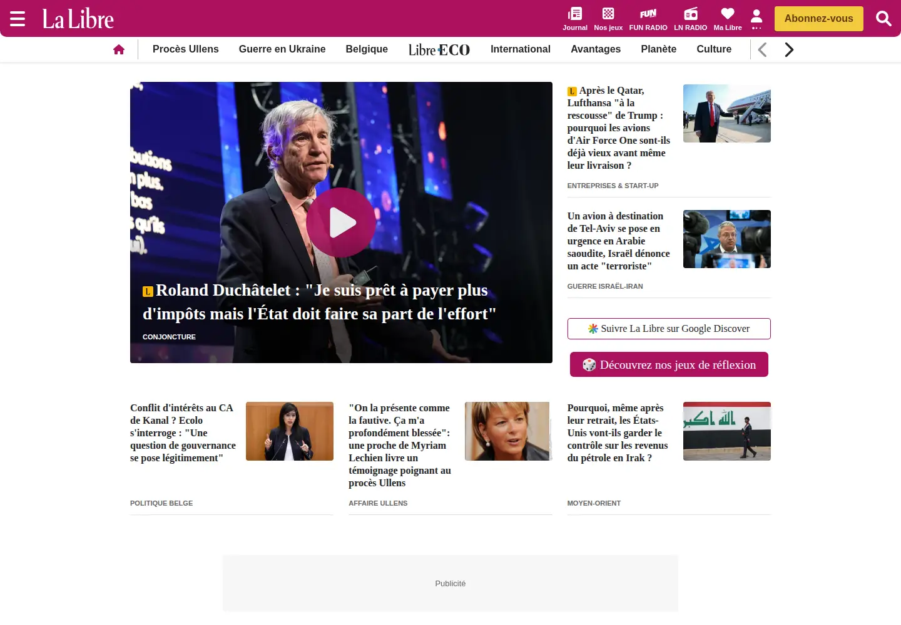Open Ma Libre heart icon
The image size is (901, 625).
[x=728, y=19]
